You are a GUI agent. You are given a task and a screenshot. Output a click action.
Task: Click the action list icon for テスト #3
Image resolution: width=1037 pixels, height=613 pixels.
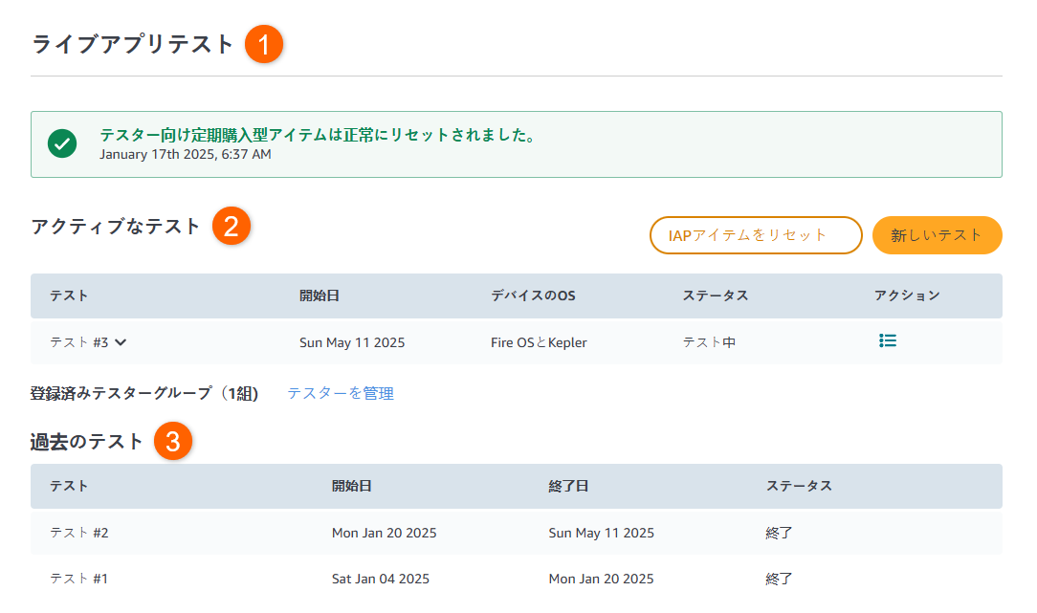pyautogui.click(x=888, y=340)
